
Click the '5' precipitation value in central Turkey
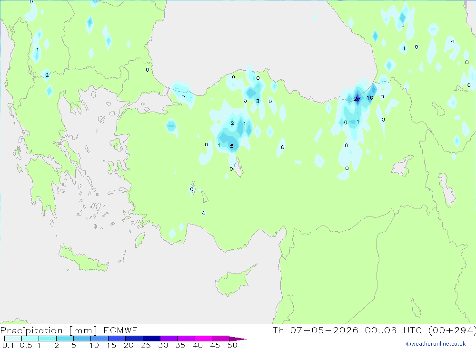[232, 146]
